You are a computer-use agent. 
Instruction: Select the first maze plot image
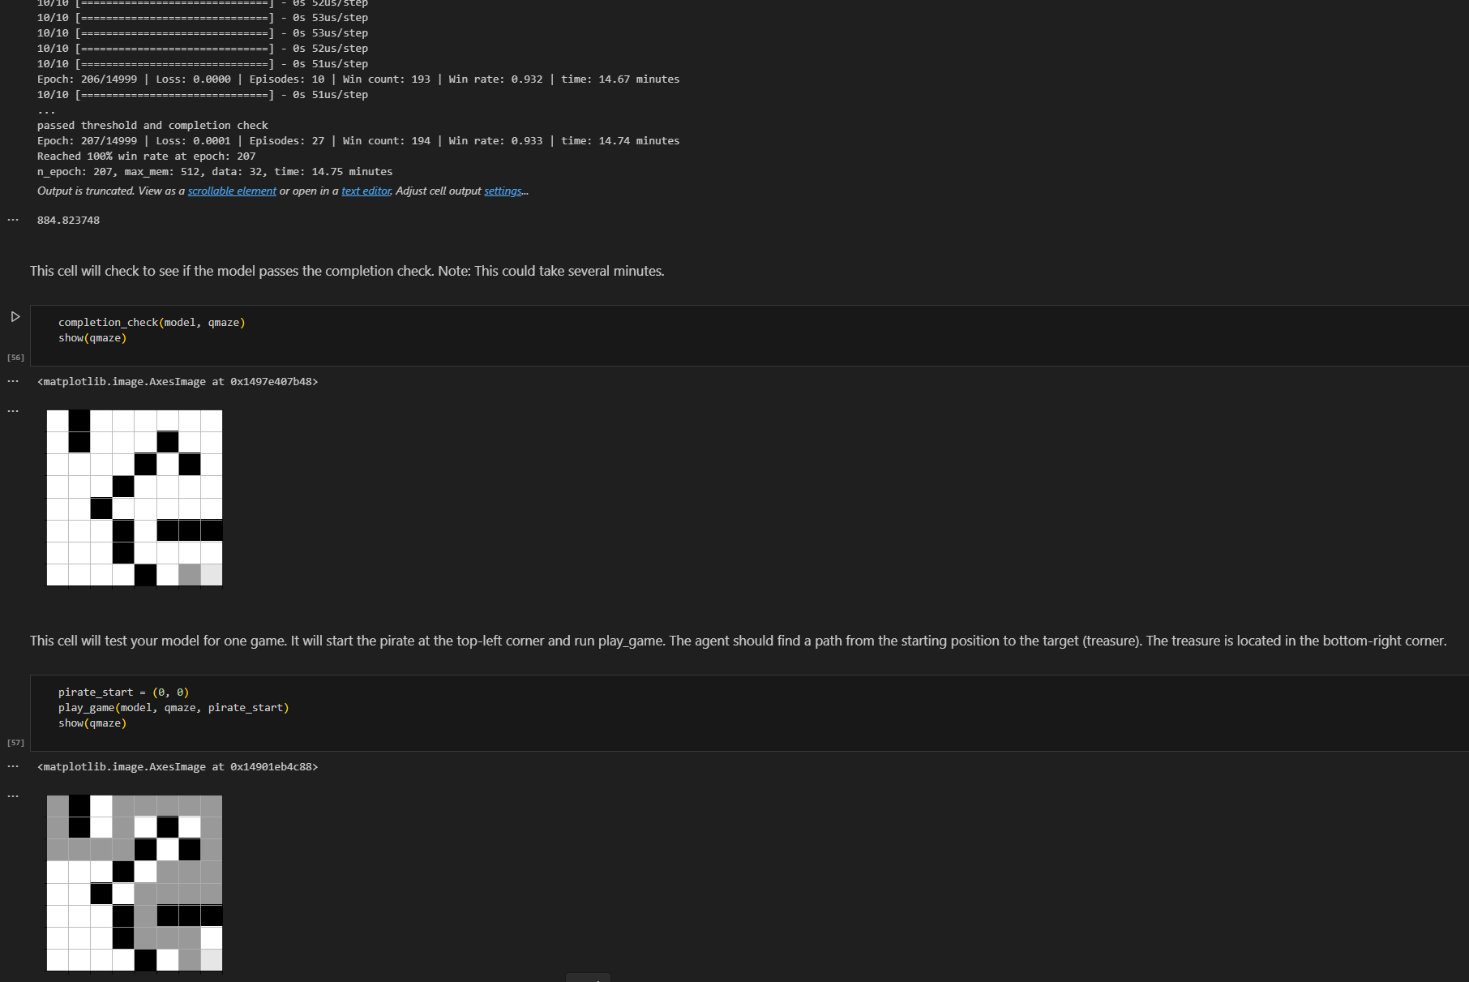coord(135,498)
